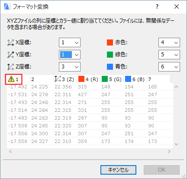Click the X coordinate axis icon
The image size is (187, 179).
click(10, 42)
